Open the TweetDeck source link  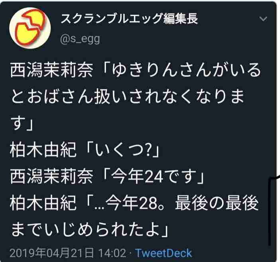(x=163, y=253)
